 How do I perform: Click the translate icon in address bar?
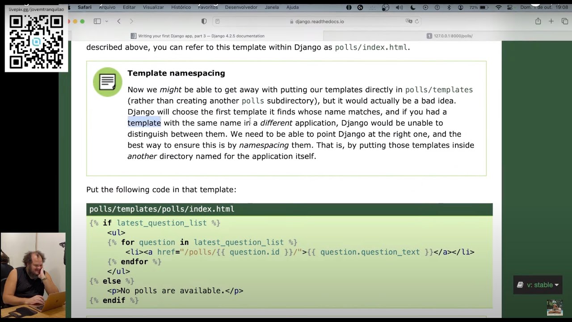[x=408, y=21]
